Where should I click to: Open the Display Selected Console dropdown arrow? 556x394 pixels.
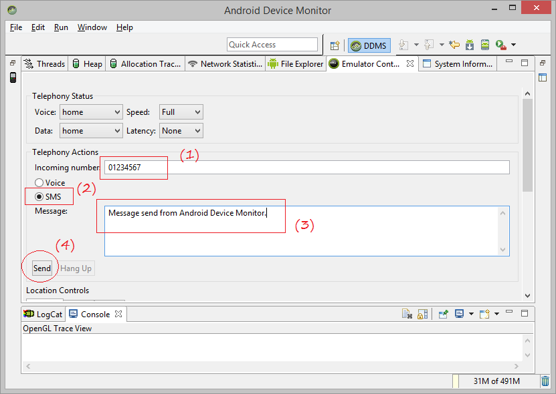[x=471, y=314]
